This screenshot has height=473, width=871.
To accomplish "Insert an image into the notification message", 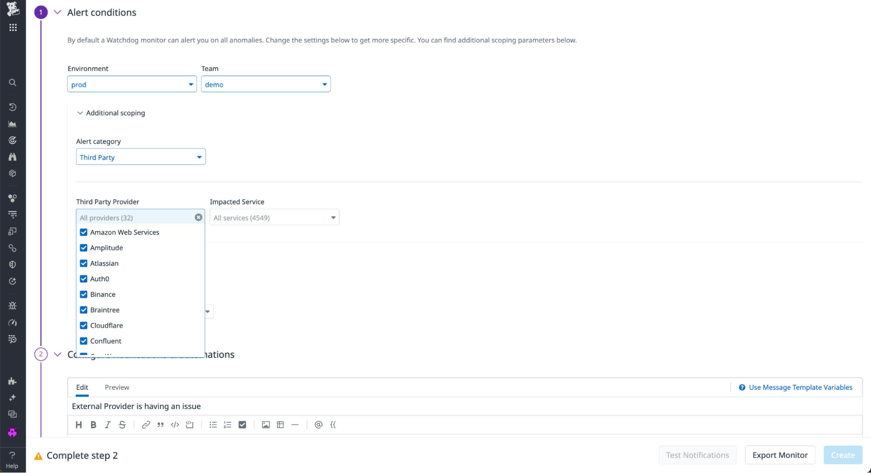I will click(265, 425).
